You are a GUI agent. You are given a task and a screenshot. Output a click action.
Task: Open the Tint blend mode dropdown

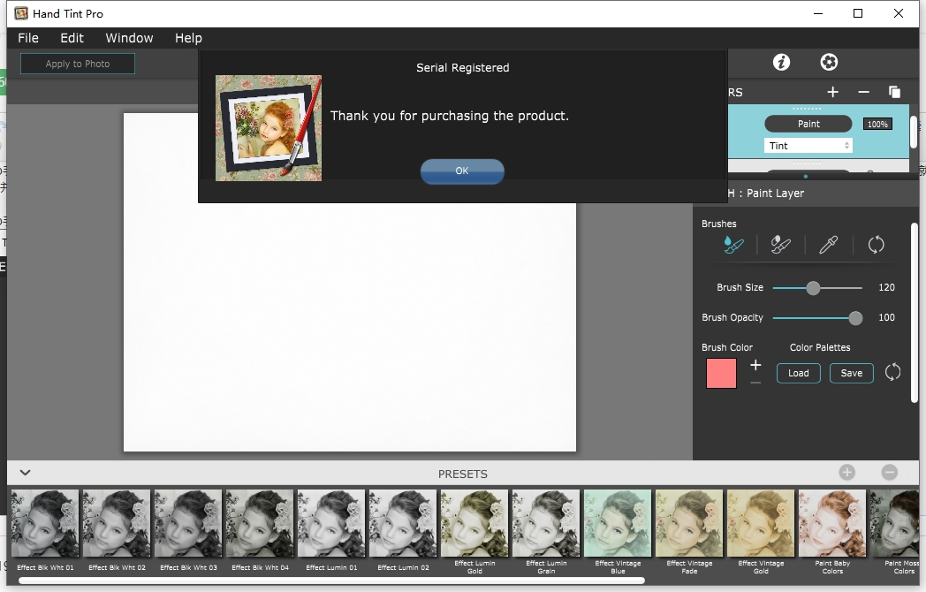pos(808,145)
